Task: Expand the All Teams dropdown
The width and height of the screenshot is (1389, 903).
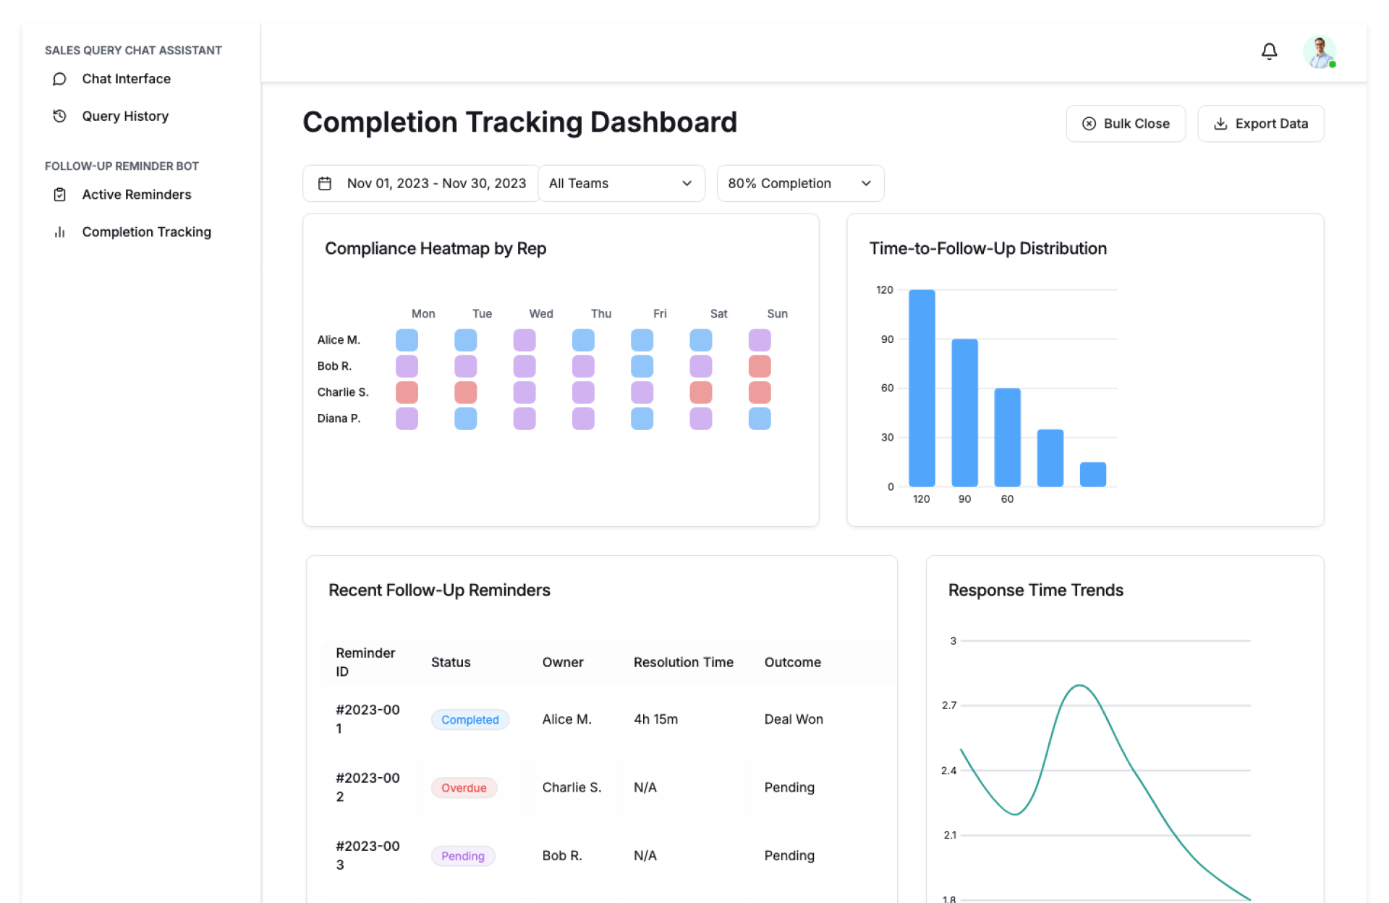Action: coord(621,184)
